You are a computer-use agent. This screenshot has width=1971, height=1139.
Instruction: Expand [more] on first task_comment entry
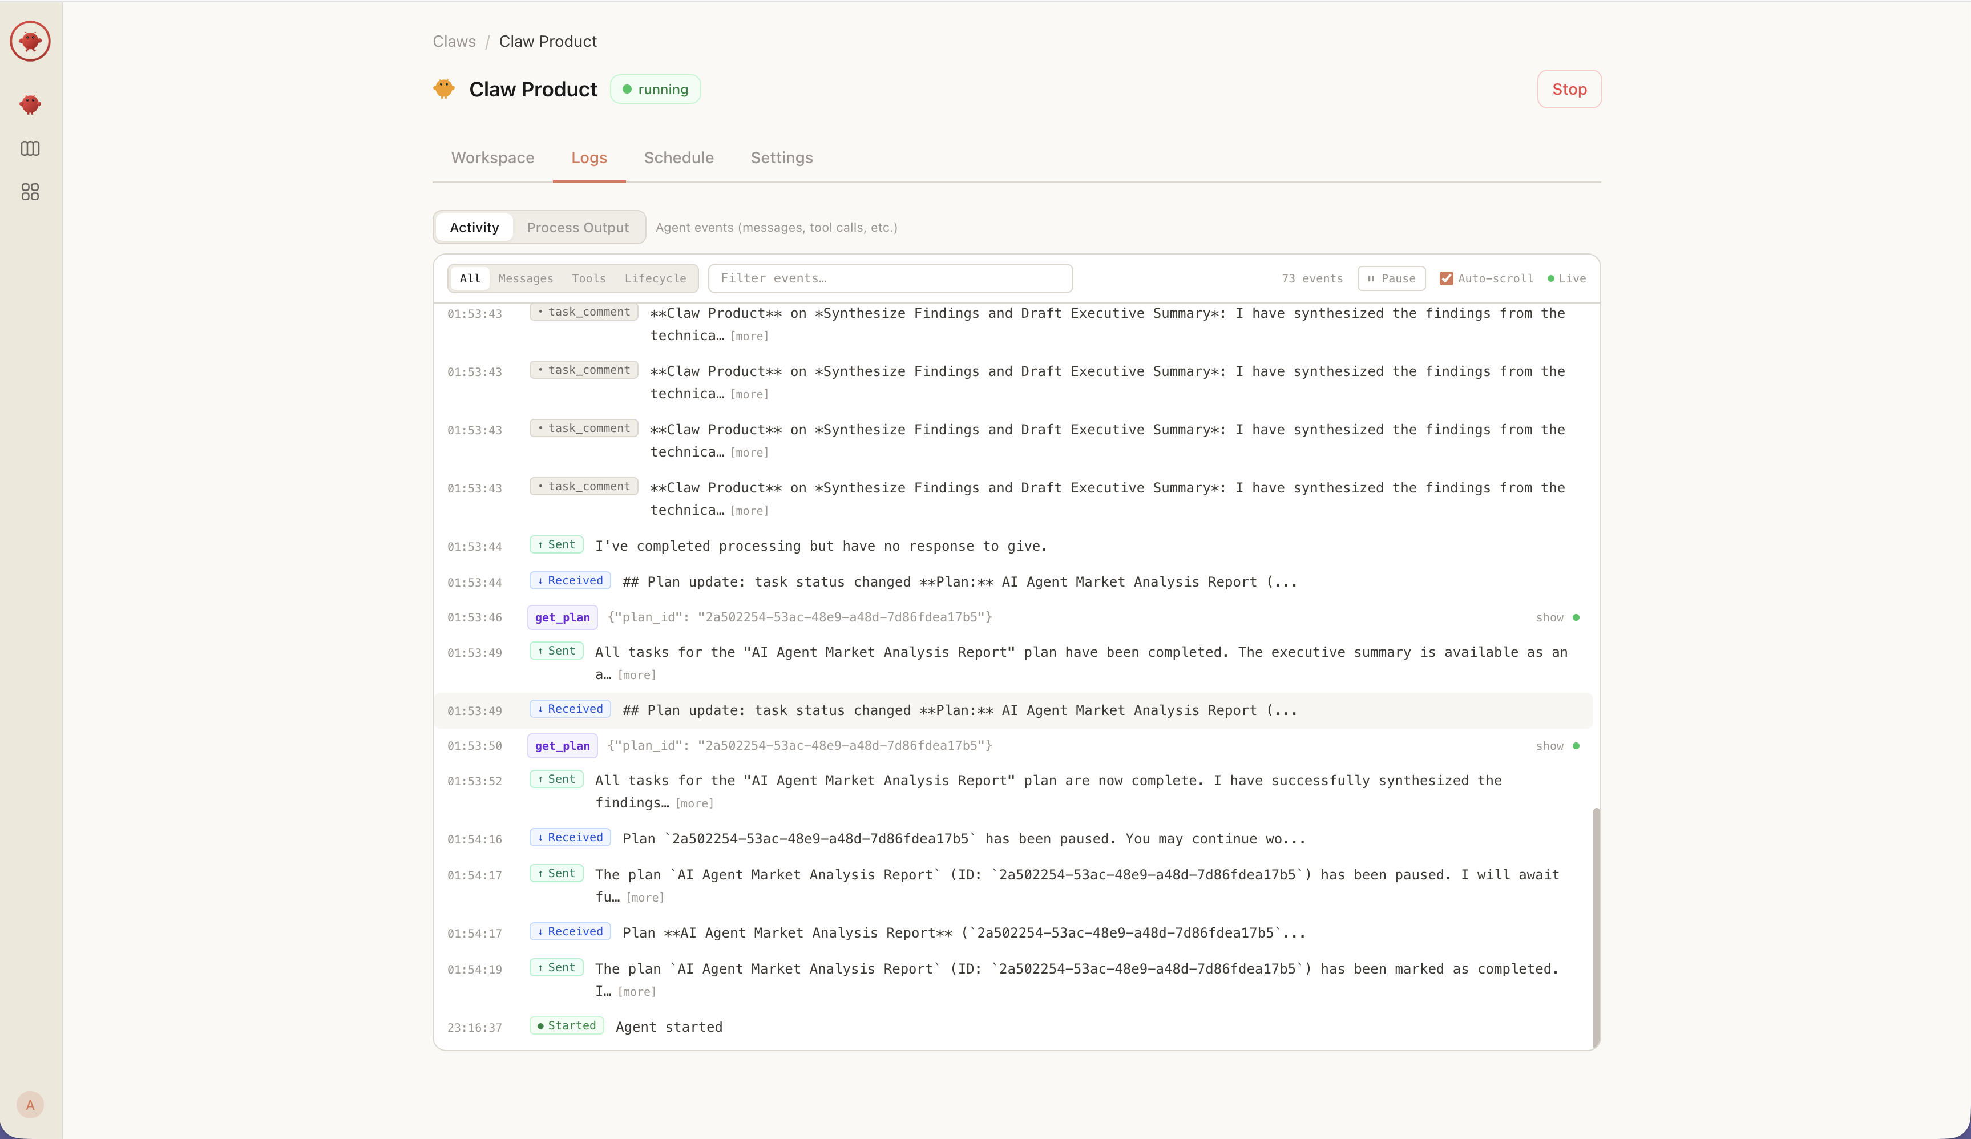pos(749,336)
